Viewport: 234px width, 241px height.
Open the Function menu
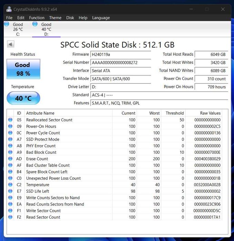[37, 18]
